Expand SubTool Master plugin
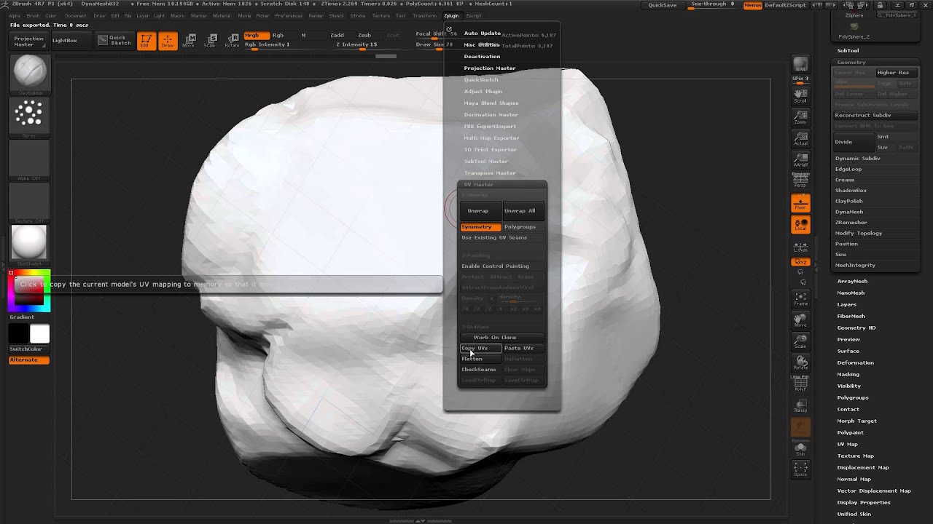Screen dimensions: 933x524 (x=486, y=162)
